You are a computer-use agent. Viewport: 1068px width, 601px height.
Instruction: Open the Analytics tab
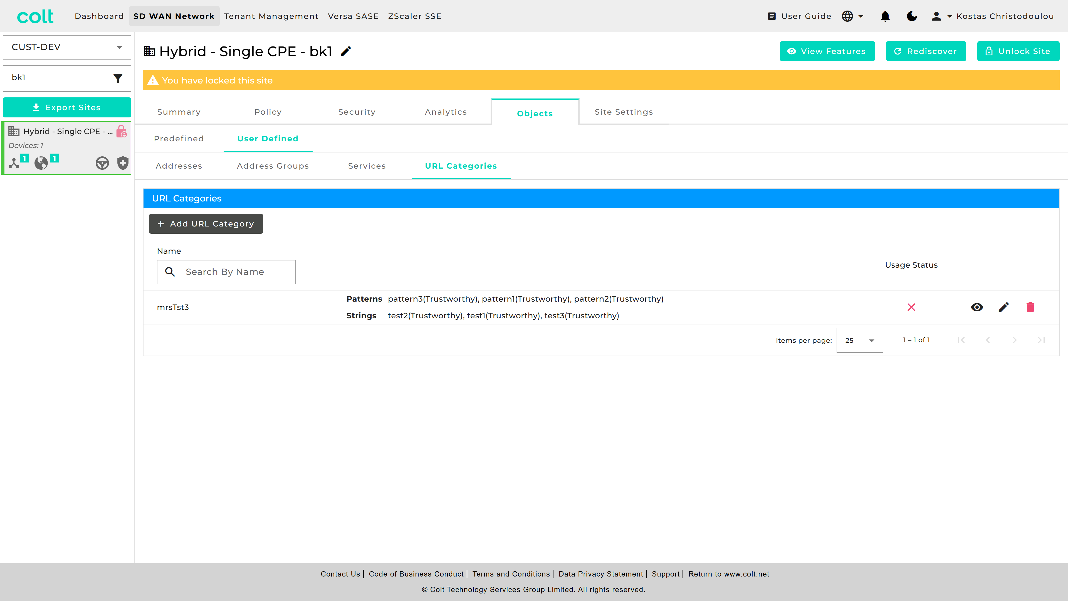446,112
